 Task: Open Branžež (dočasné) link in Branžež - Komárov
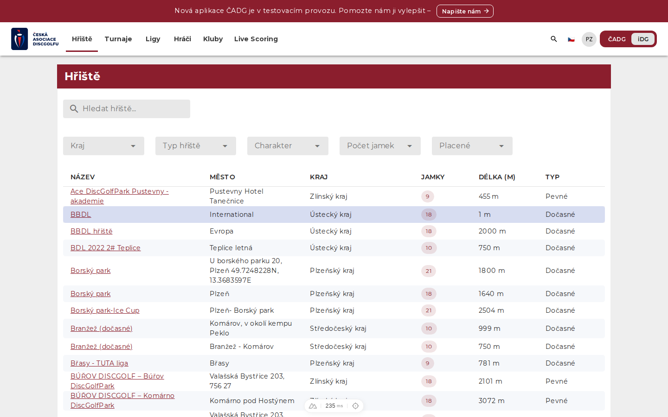[x=102, y=347]
